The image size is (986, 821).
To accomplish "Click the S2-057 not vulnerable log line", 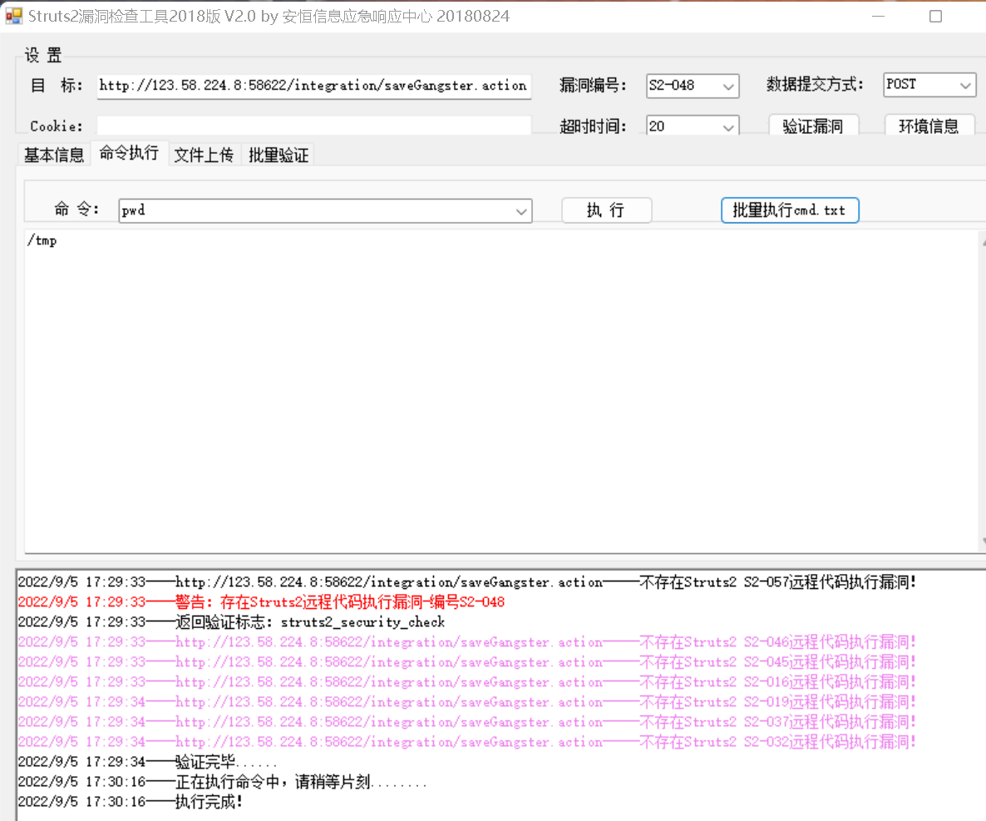I will [466, 582].
